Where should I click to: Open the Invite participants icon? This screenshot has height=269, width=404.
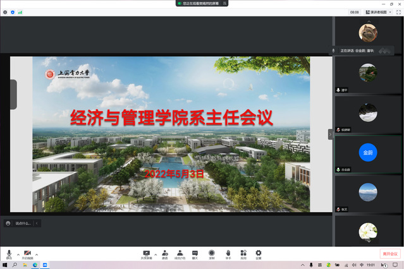165,253
